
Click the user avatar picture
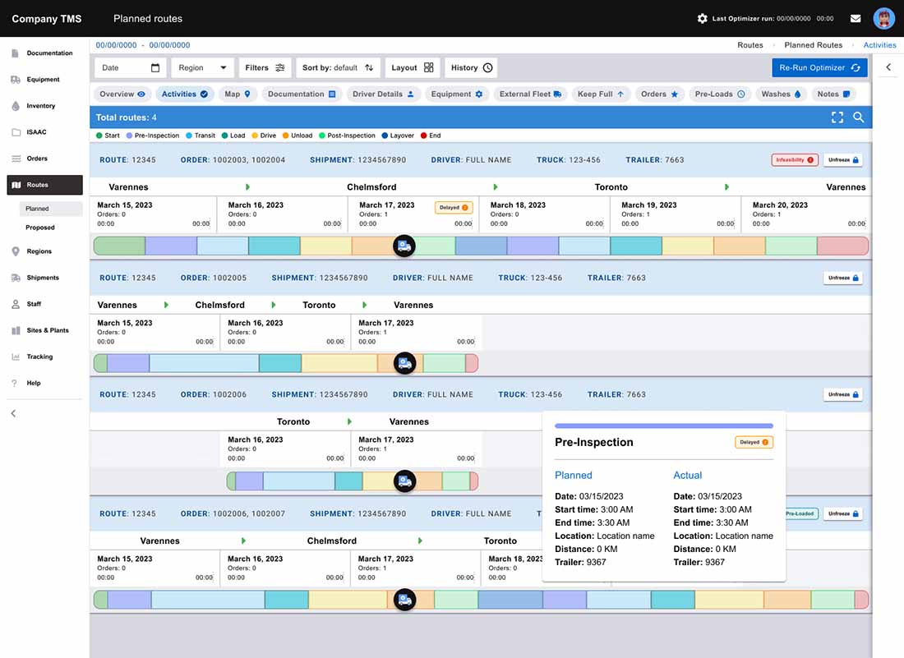coord(883,18)
